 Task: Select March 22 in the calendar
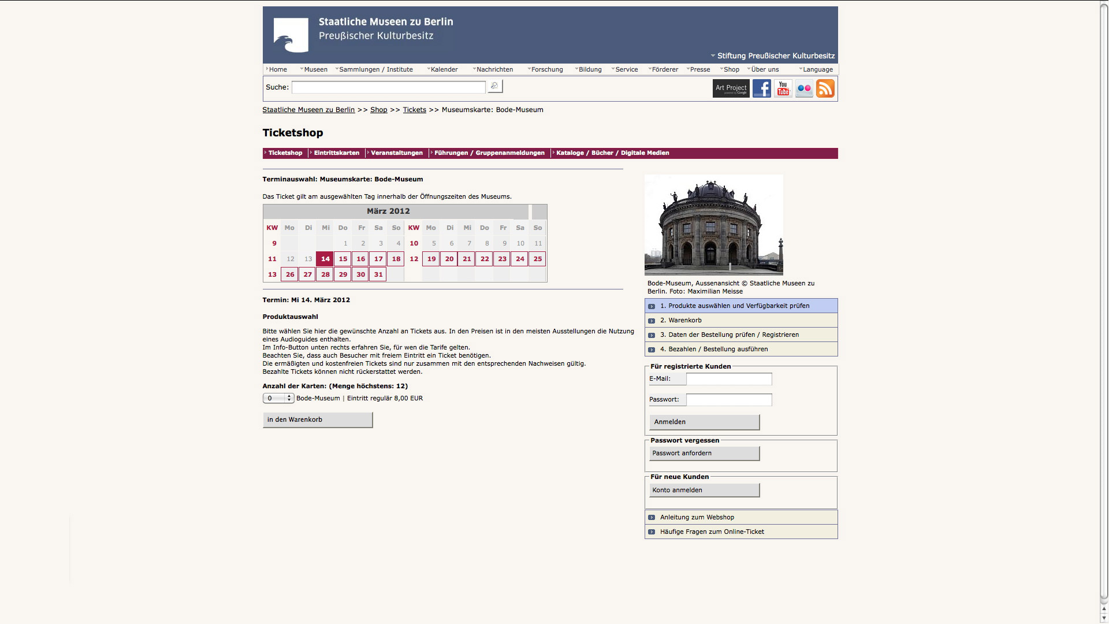(x=485, y=259)
